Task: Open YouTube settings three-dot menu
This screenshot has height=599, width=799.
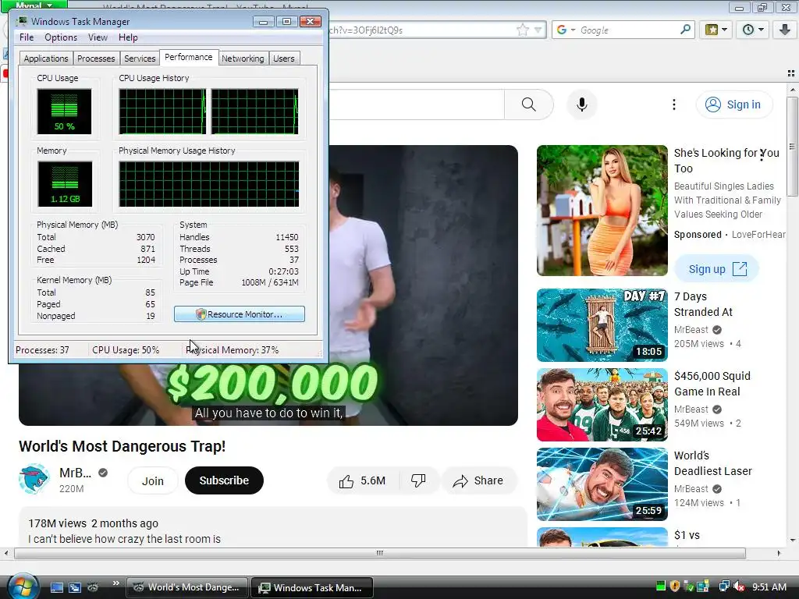Action: [x=673, y=105]
